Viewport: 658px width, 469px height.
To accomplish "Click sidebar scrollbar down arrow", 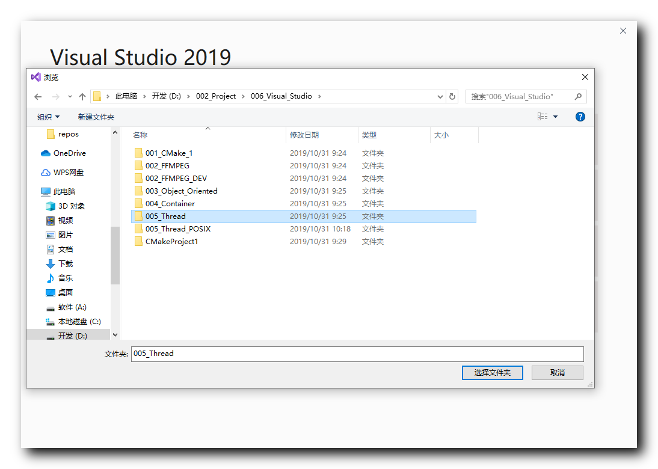I will (115, 335).
